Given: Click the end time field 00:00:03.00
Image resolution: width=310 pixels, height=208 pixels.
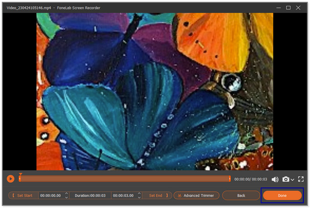Looking at the screenshot, I should 123,196.
